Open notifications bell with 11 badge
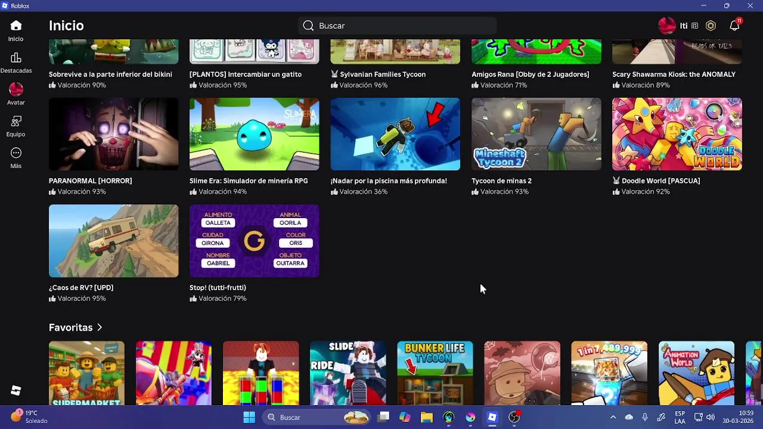 coord(734,26)
